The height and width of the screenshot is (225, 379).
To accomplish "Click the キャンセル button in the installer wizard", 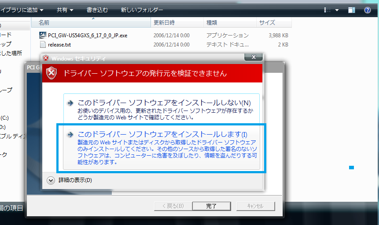I will pyautogui.click(x=255, y=206).
